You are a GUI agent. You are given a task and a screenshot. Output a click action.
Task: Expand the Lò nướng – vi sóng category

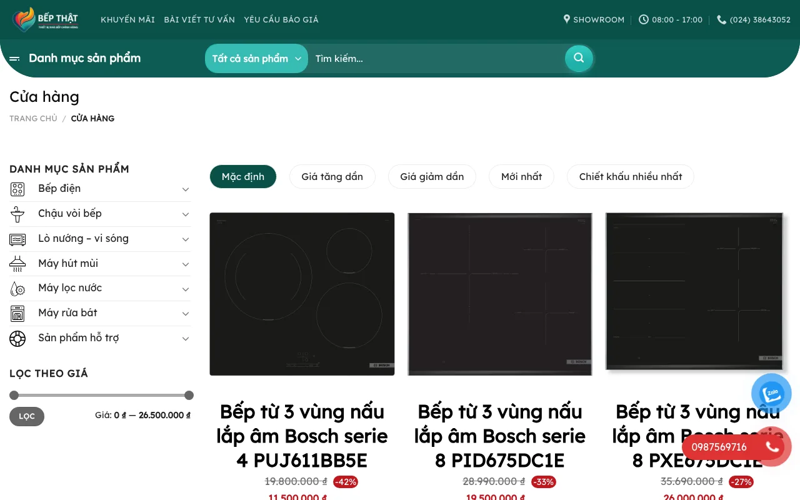pyautogui.click(x=186, y=239)
